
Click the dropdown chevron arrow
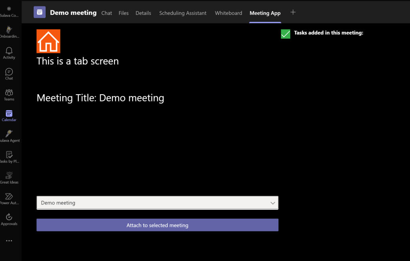click(273, 203)
